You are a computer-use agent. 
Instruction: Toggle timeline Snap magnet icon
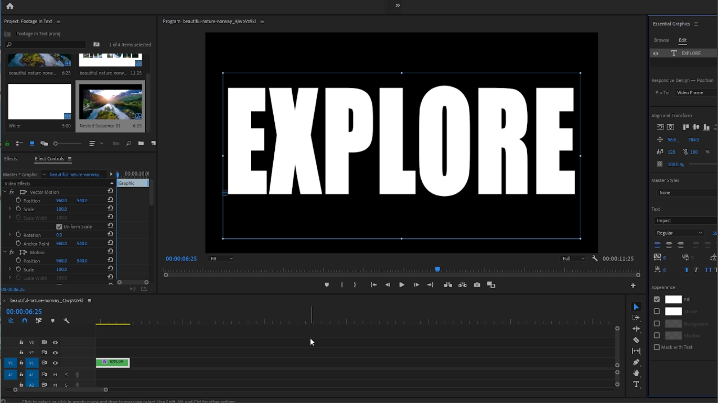pos(25,321)
